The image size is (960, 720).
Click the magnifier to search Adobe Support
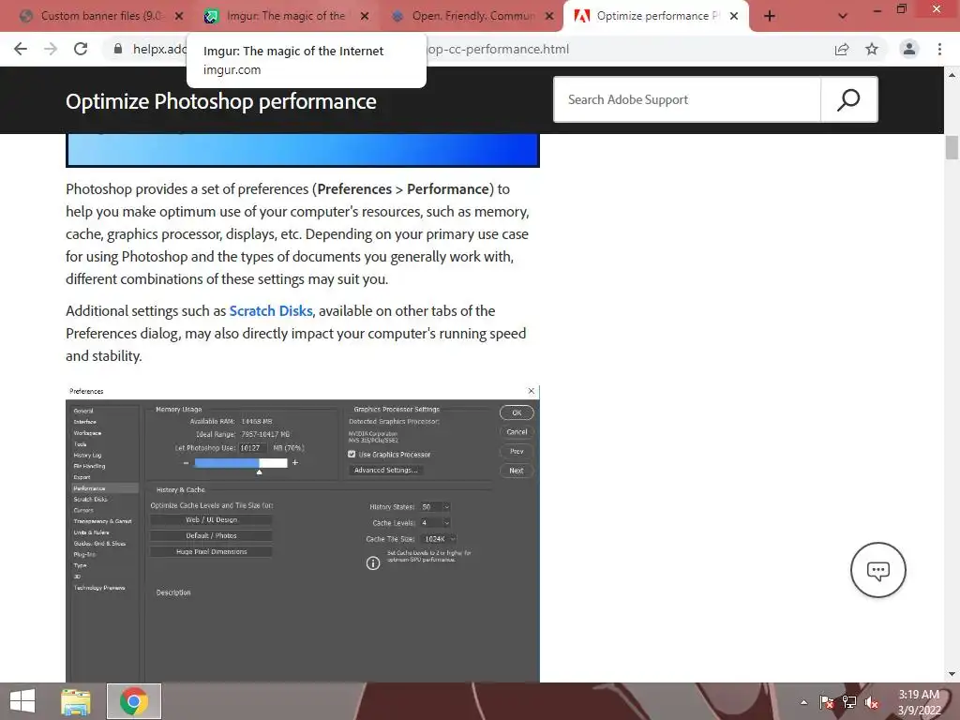point(848,99)
